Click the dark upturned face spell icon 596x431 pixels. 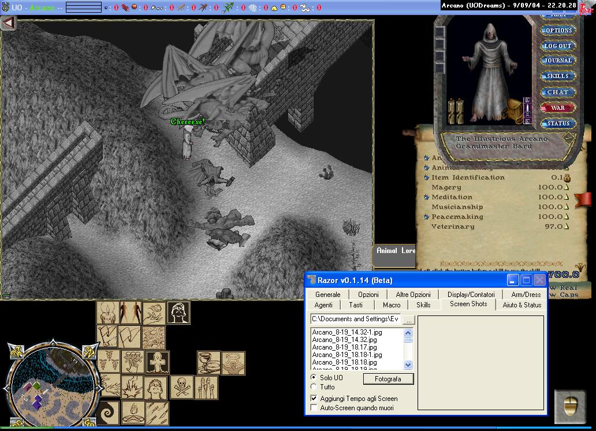(178, 313)
